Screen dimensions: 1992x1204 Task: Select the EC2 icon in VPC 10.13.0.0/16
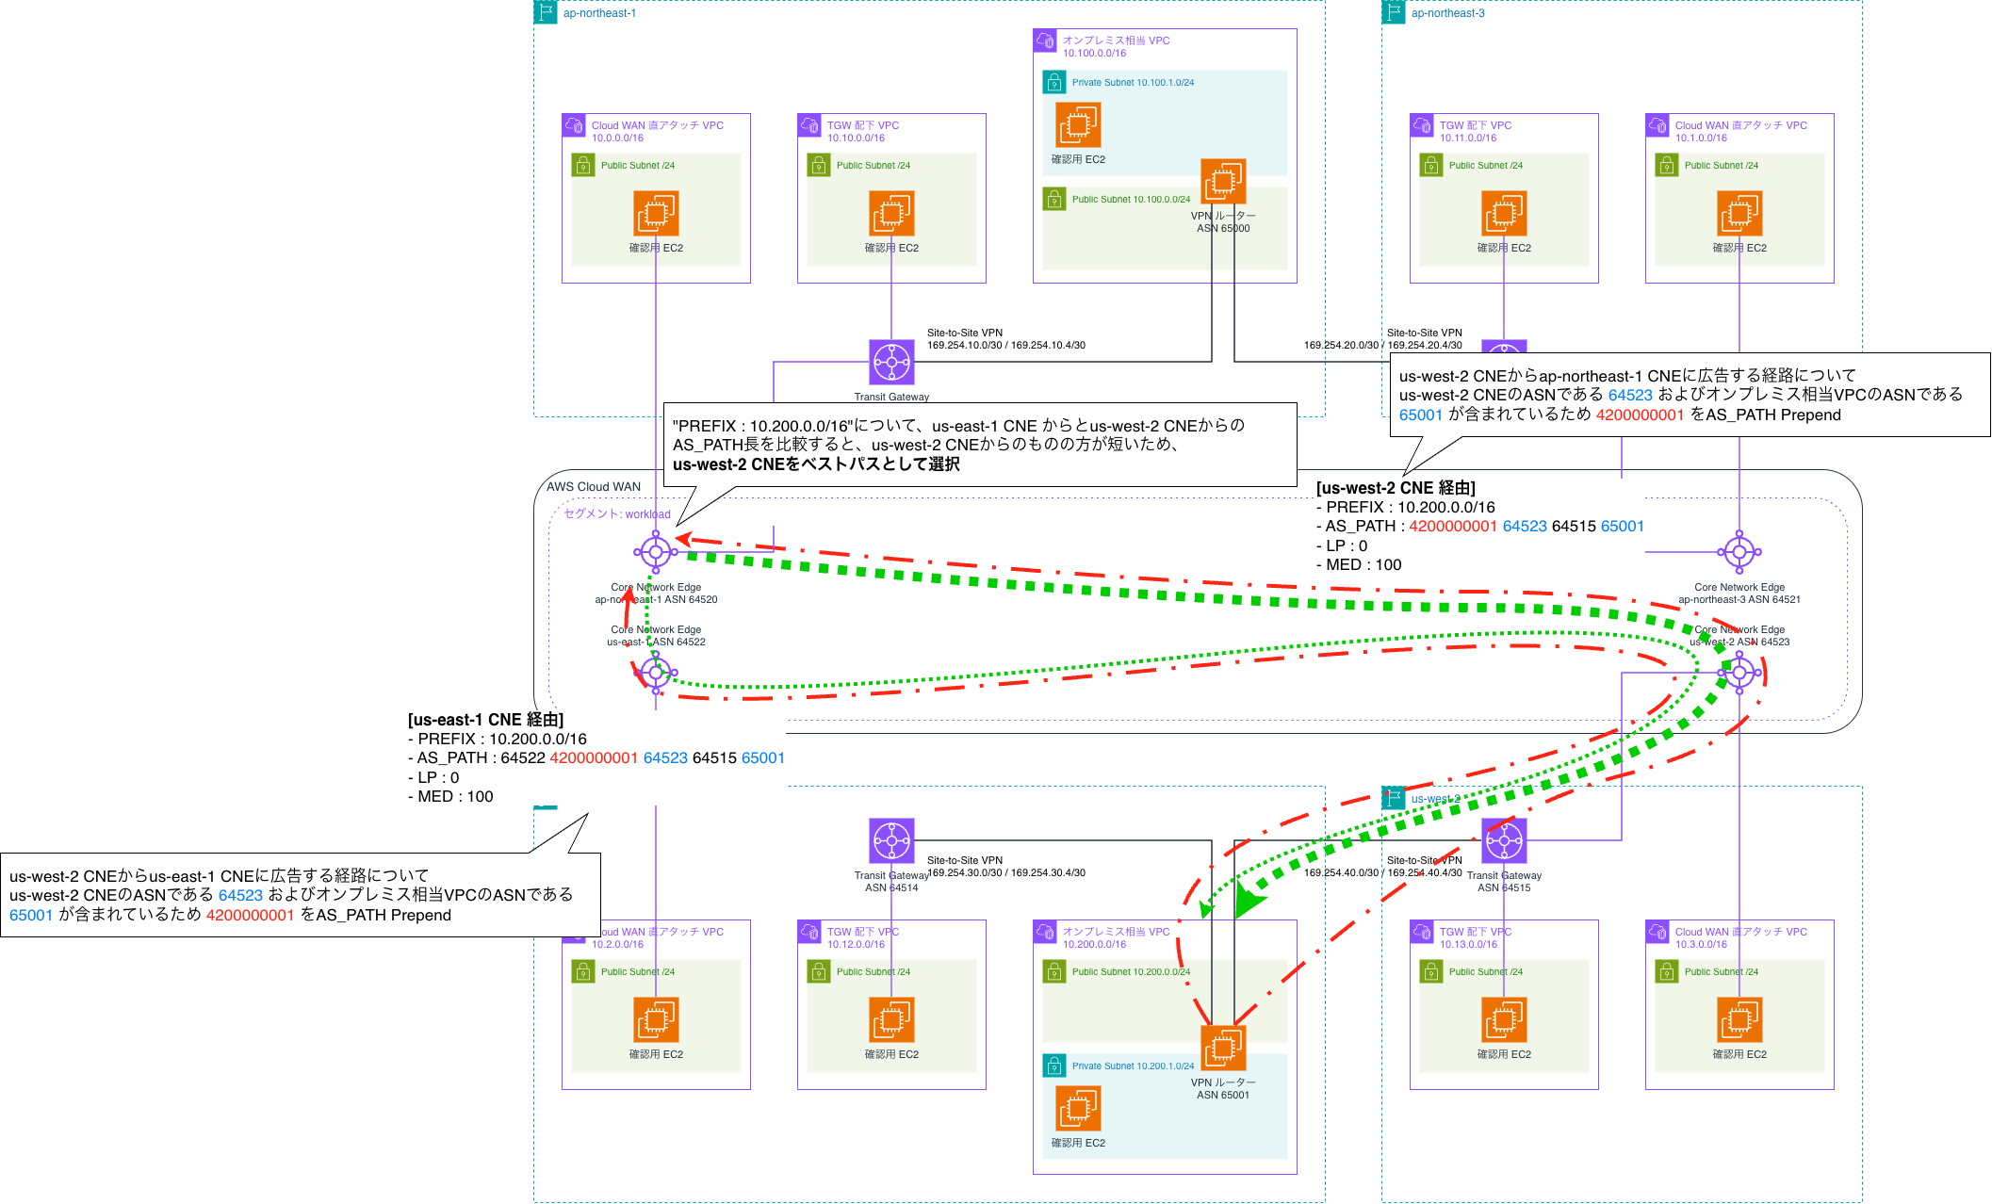click(1504, 1020)
